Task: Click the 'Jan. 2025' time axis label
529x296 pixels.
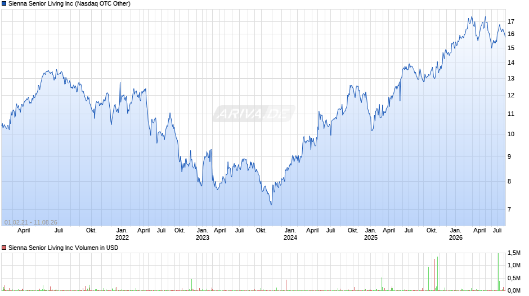Action: point(370,234)
